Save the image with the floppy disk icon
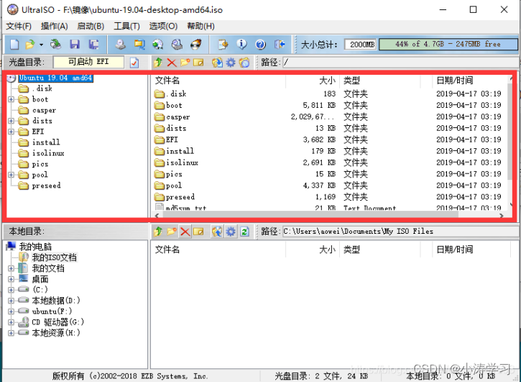 point(75,45)
